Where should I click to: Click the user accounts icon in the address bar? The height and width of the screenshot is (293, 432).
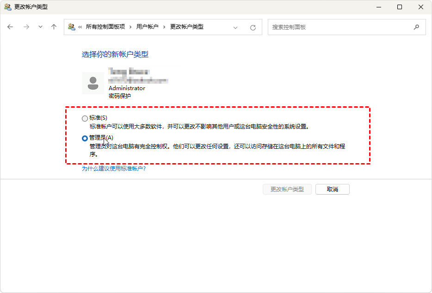coord(72,27)
